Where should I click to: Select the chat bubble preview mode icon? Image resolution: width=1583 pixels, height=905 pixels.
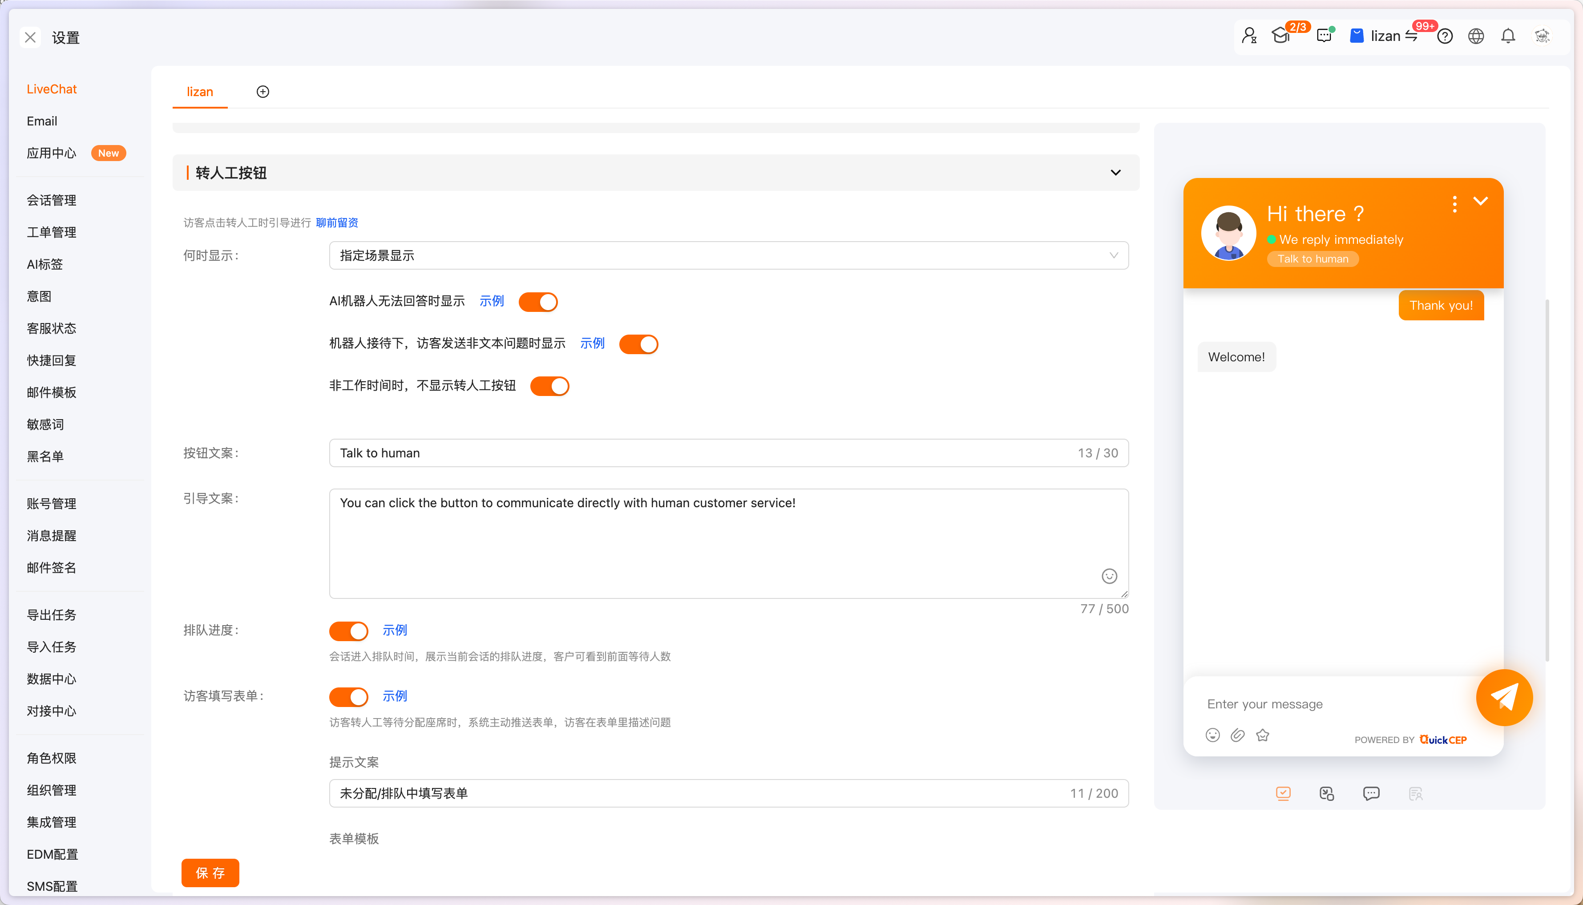coord(1371,794)
